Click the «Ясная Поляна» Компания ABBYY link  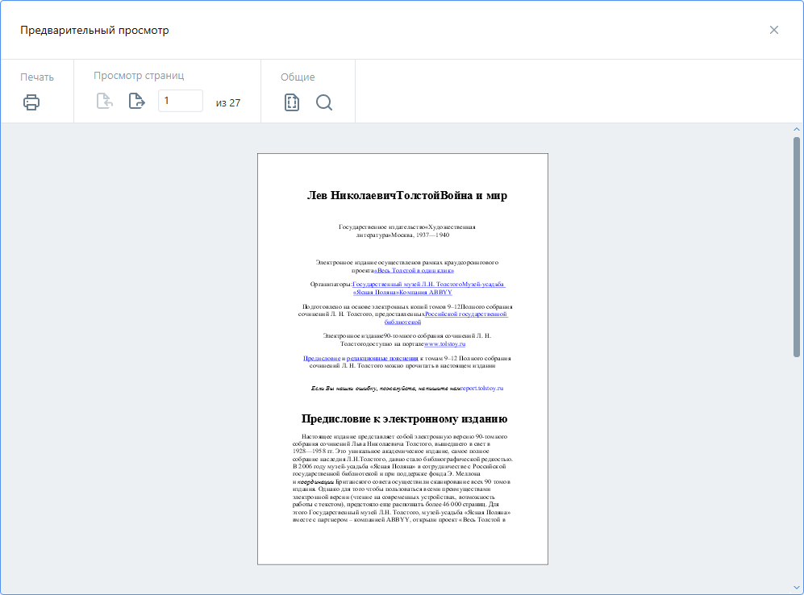click(x=402, y=292)
